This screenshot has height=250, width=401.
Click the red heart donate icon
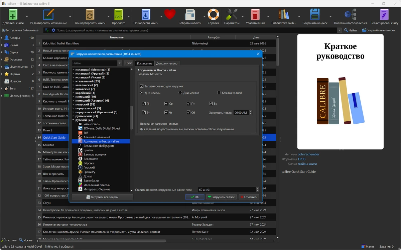tap(170, 15)
